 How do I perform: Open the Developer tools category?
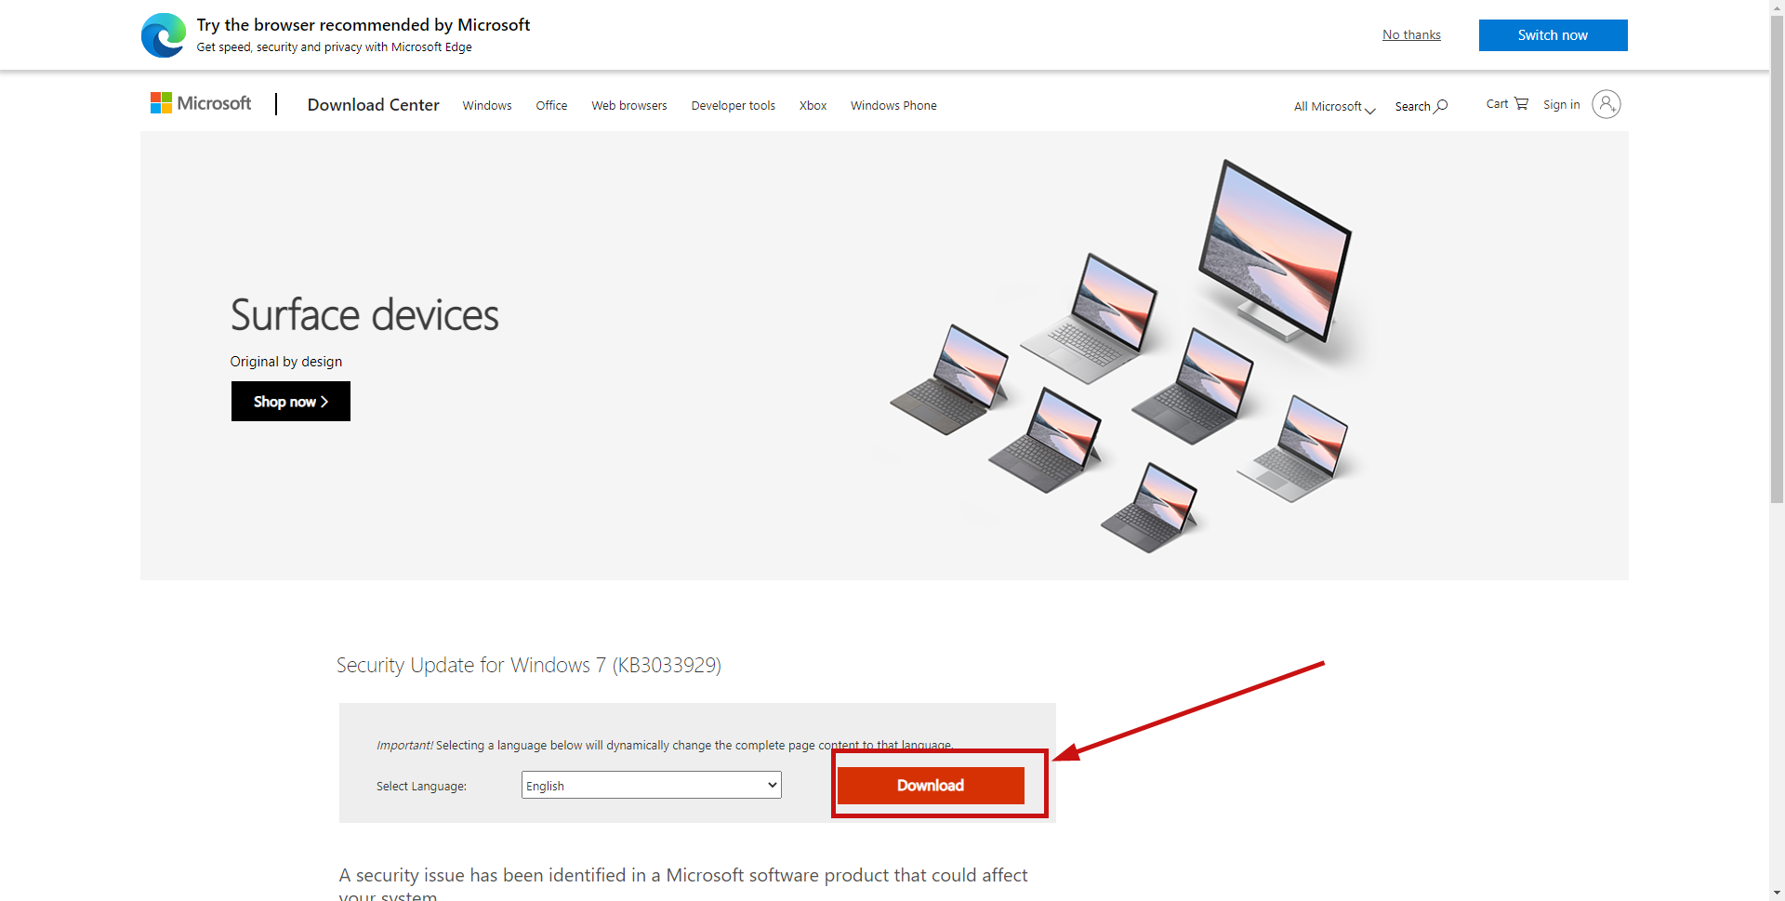(733, 106)
